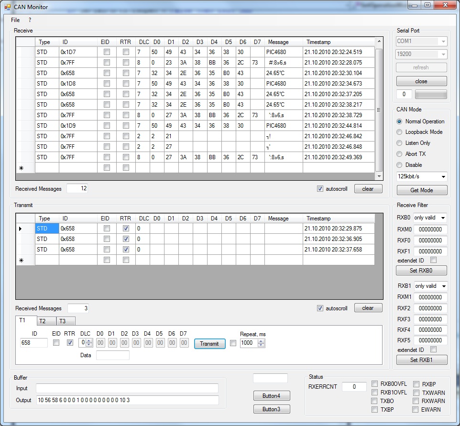Screen dimensions: 460x426
Task: Open the File menu
Action: click(15, 20)
